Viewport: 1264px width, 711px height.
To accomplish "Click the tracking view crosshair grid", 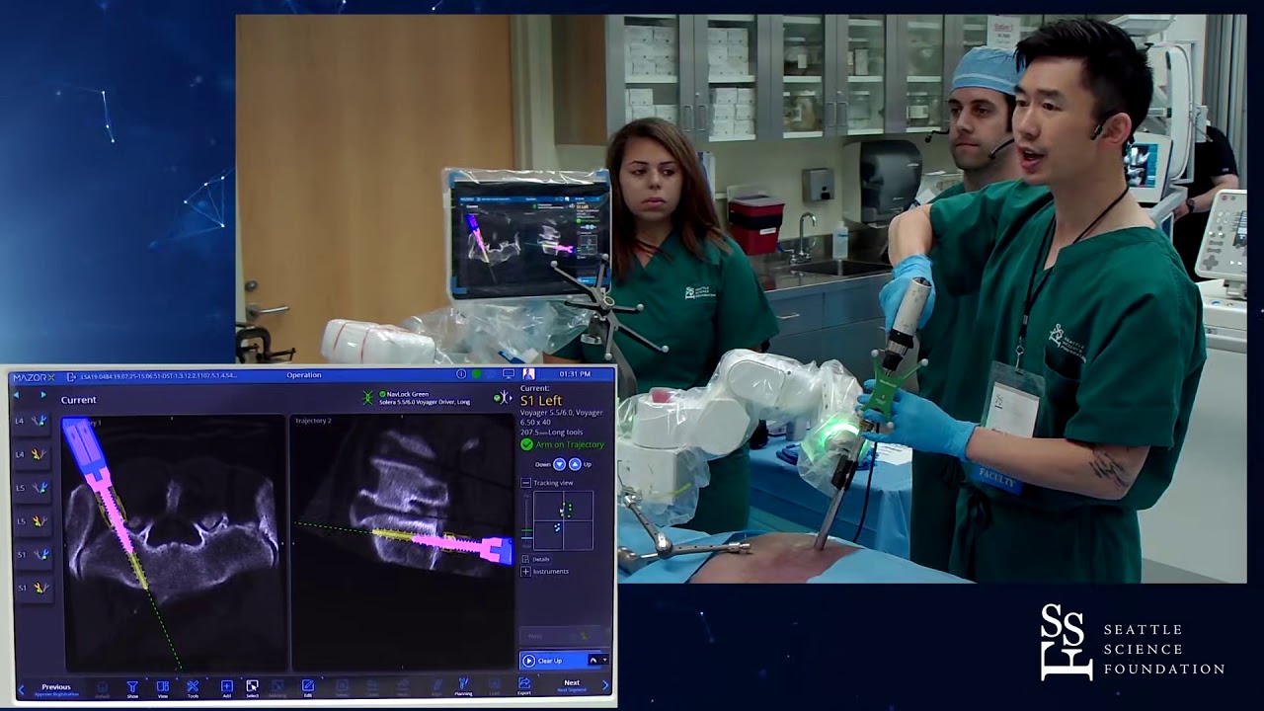I will pyautogui.click(x=563, y=520).
